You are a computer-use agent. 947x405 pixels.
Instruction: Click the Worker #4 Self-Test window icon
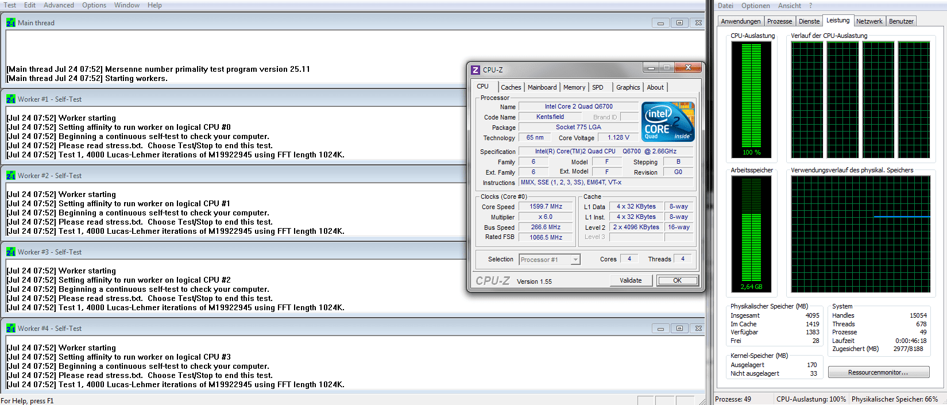[x=11, y=329]
